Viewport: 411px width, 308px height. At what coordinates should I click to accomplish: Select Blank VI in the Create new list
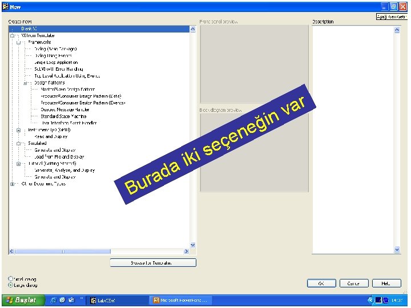click(x=99, y=29)
